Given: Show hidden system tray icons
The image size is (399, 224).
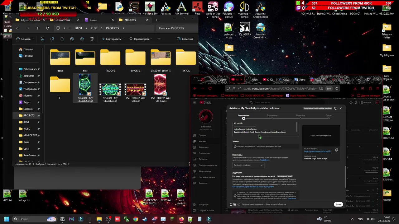Looking at the screenshot, I should point(352,219).
